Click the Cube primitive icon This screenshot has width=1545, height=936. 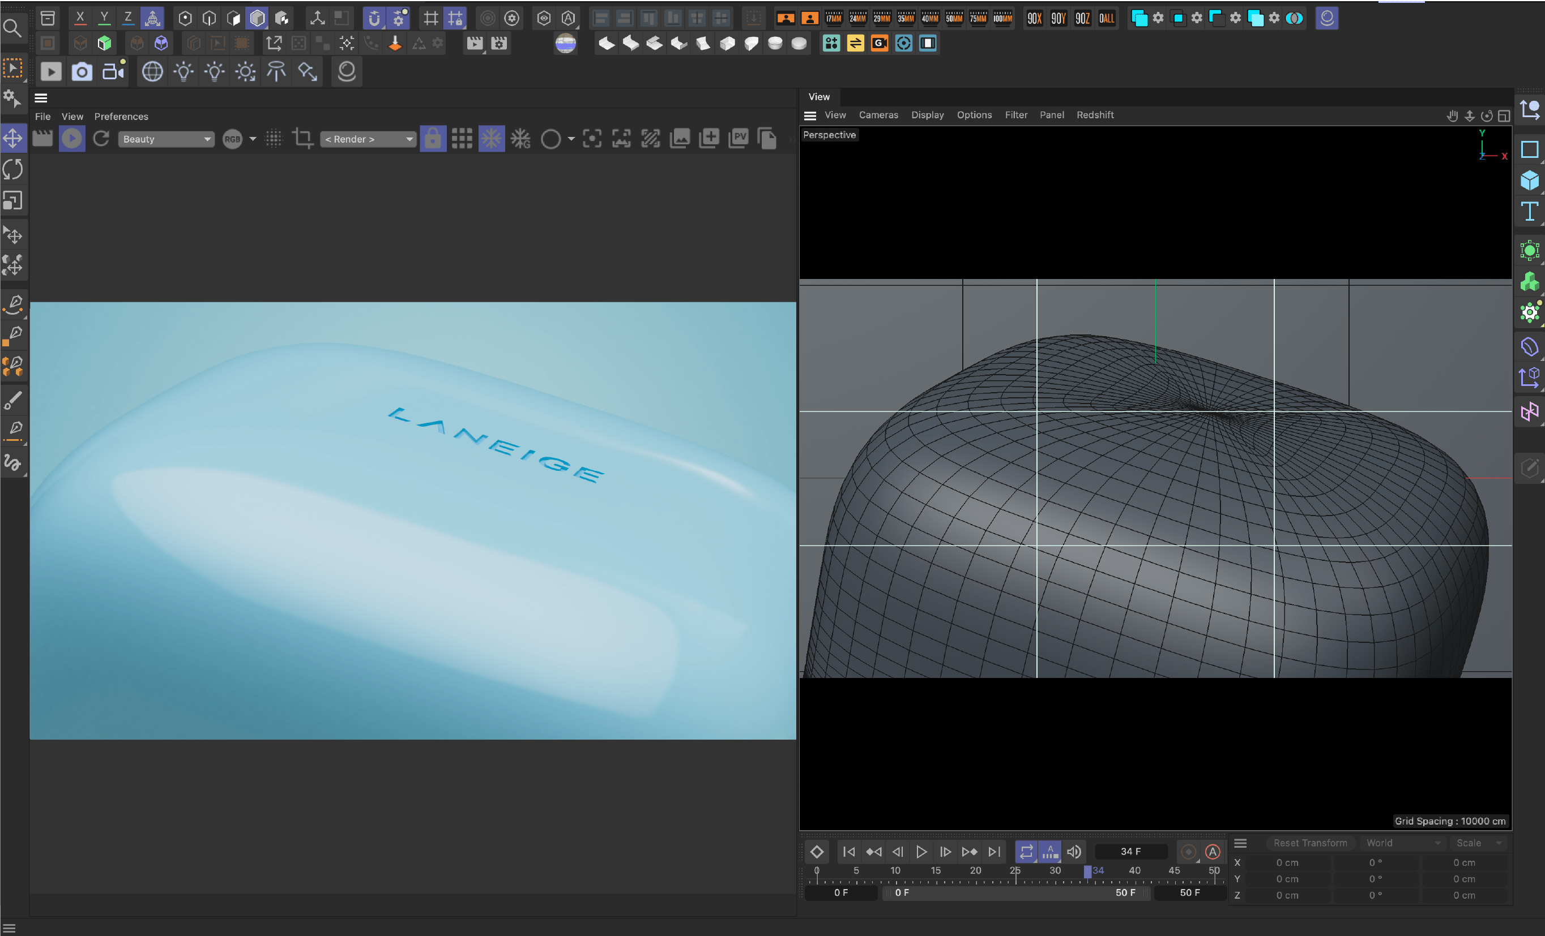click(1529, 181)
